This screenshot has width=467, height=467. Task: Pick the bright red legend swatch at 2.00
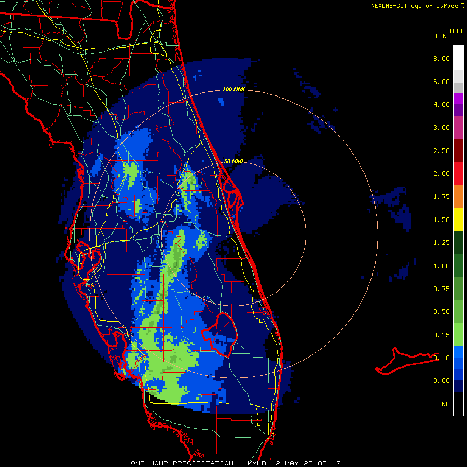(x=458, y=173)
